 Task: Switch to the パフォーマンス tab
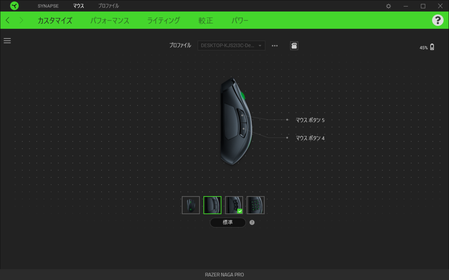point(110,21)
